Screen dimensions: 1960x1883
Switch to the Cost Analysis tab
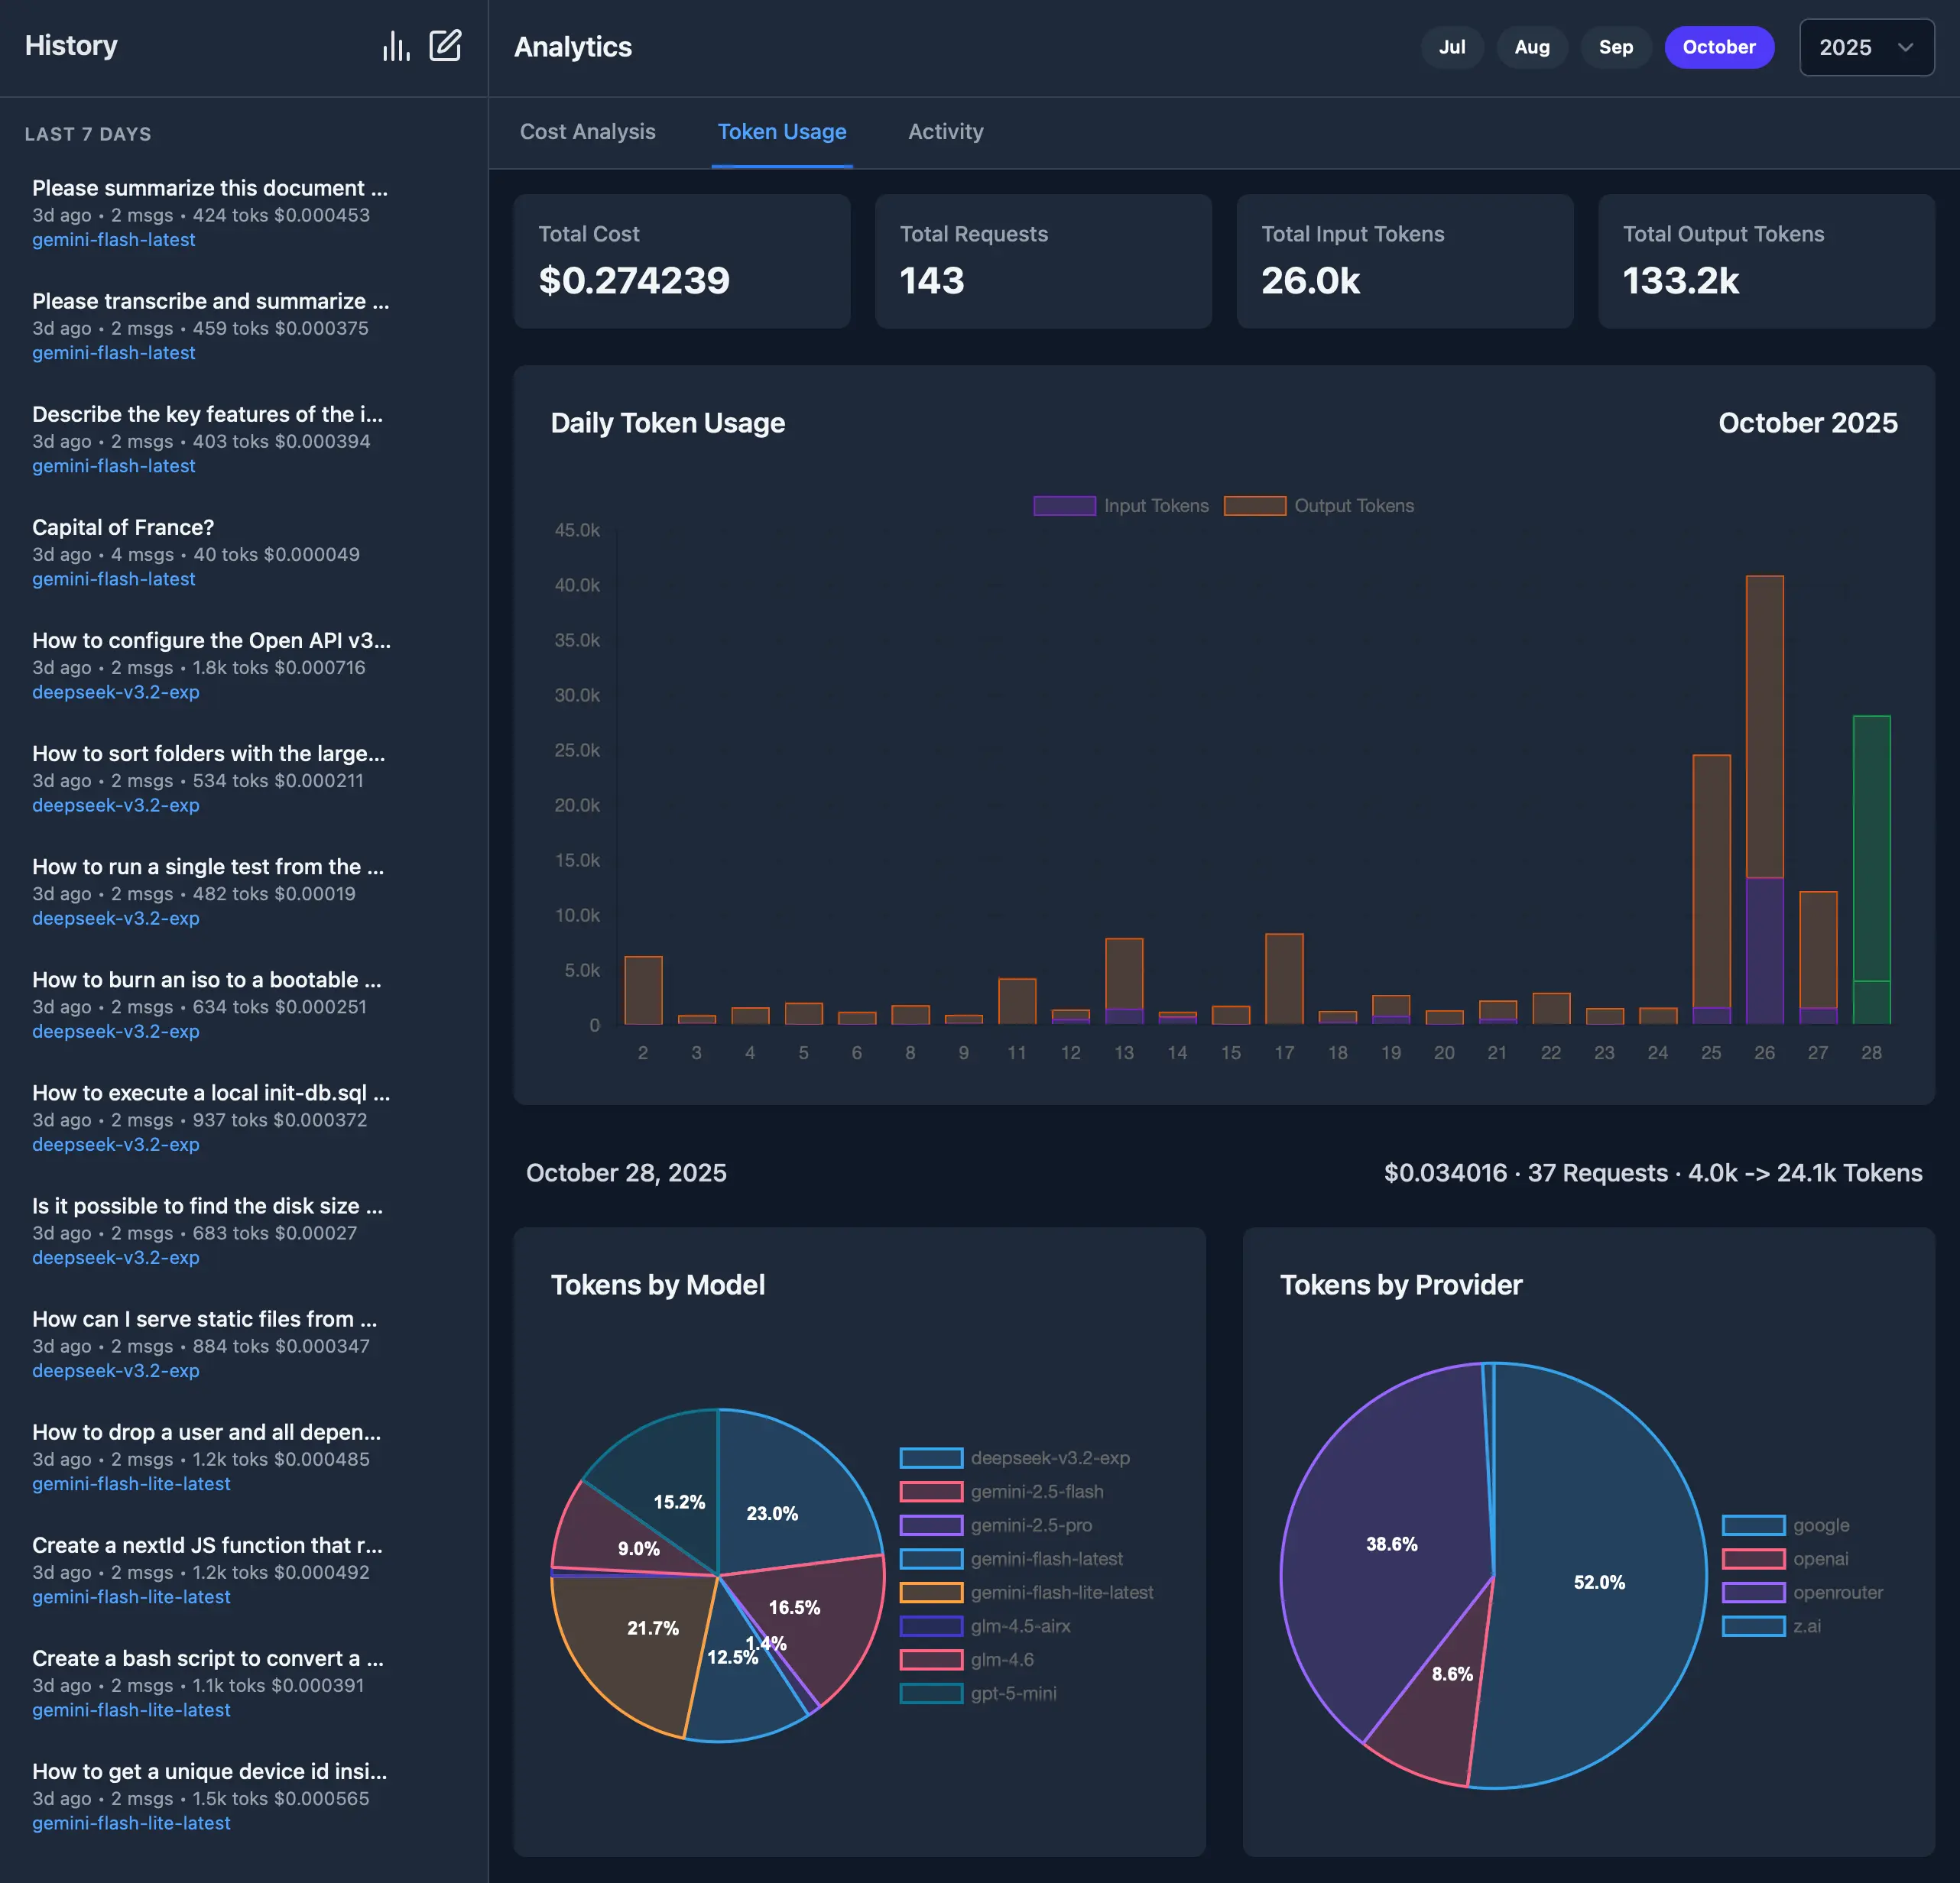(x=588, y=131)
